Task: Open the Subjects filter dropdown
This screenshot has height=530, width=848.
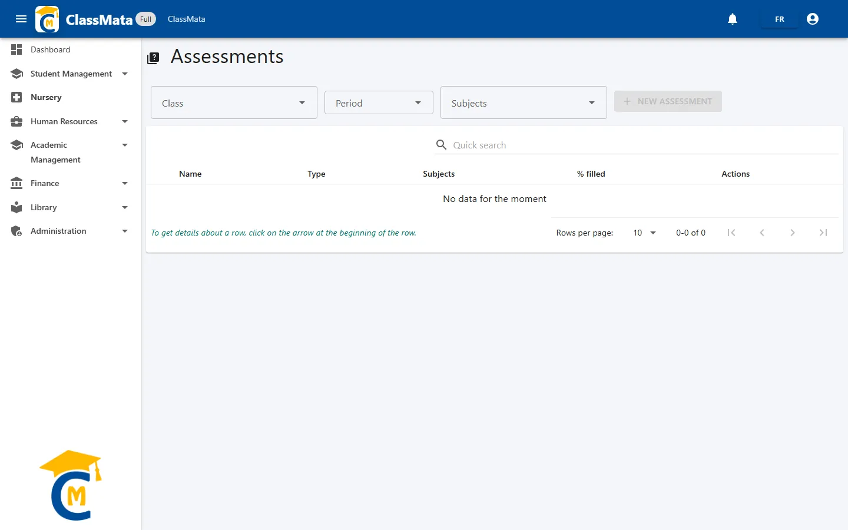Action: (x=524, y=102)
